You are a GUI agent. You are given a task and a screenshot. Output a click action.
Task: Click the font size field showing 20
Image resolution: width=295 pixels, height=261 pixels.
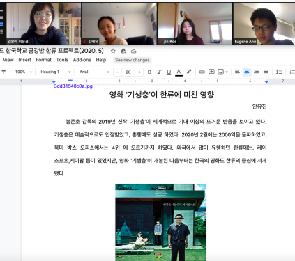[x=128, y=72]
